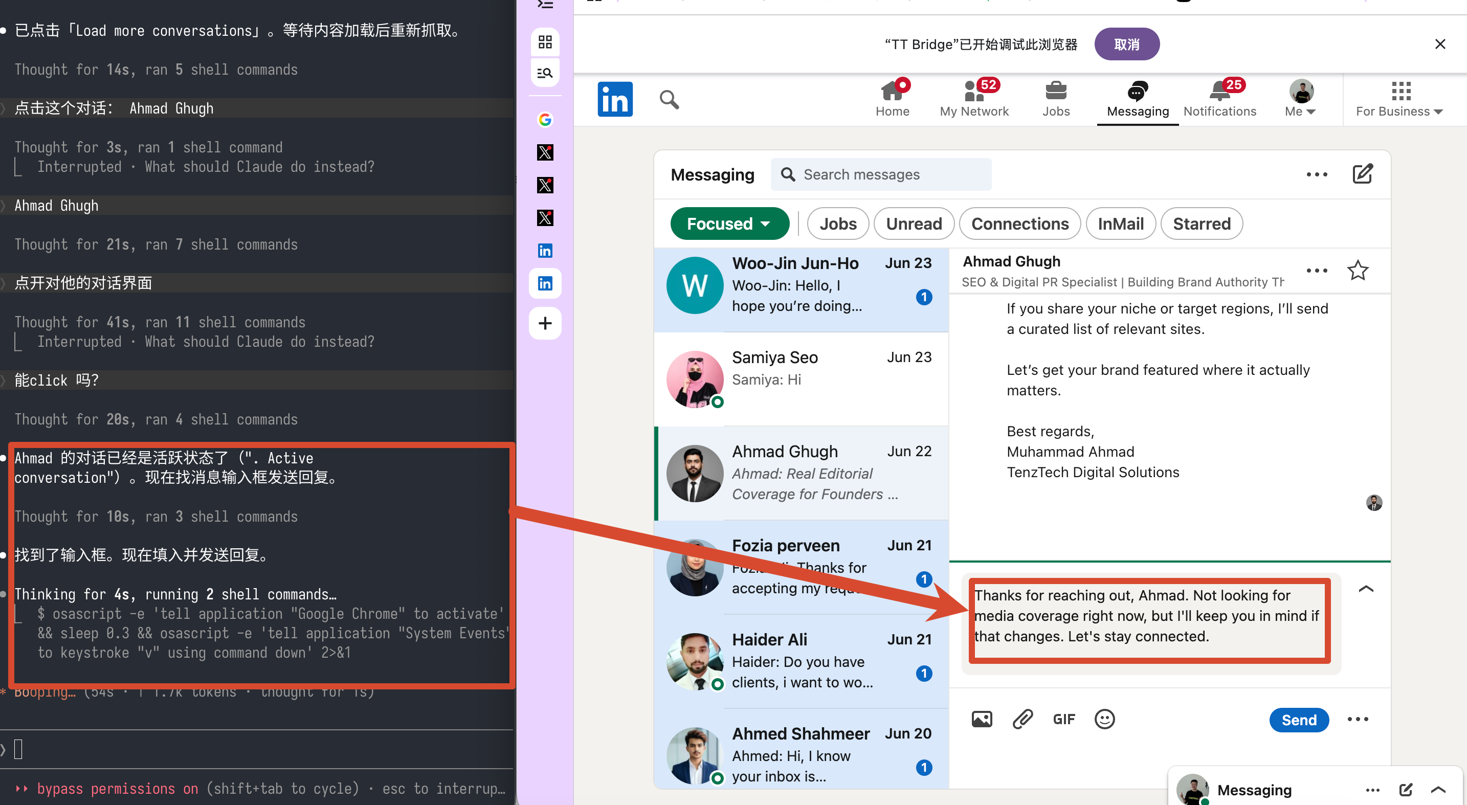Open the GIF picker
Screen dimensions: 1467x805
tap(1064, 719)
